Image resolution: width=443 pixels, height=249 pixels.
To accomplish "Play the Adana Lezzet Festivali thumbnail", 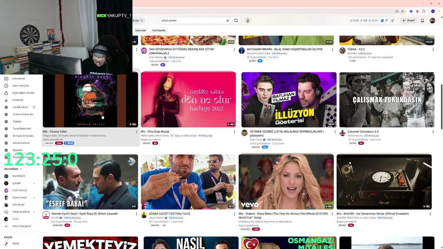I will tap(188, 182).
